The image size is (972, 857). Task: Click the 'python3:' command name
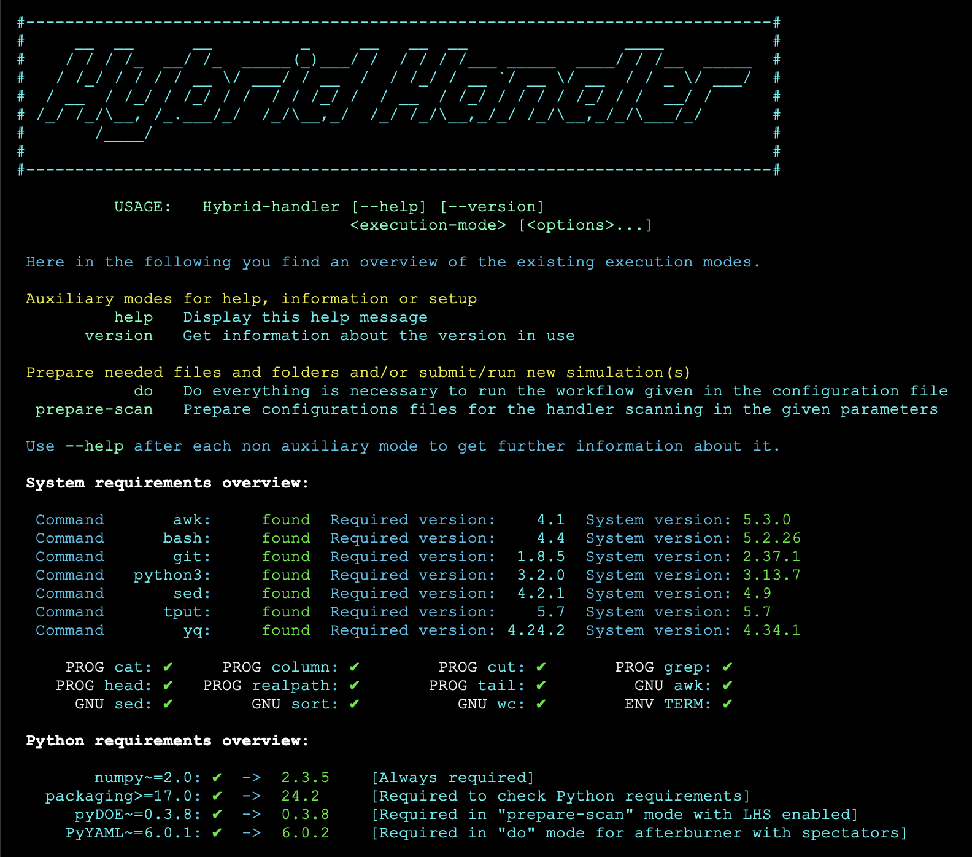(x=172, y=575)
